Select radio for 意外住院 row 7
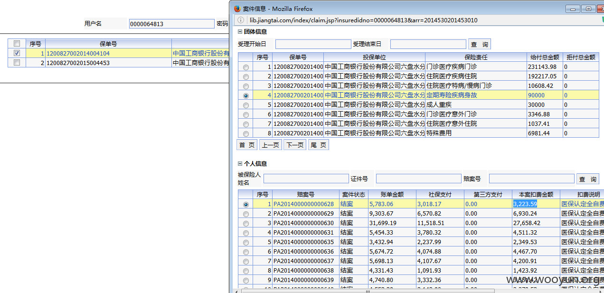The image size is (604, 293). pos(245,124)
